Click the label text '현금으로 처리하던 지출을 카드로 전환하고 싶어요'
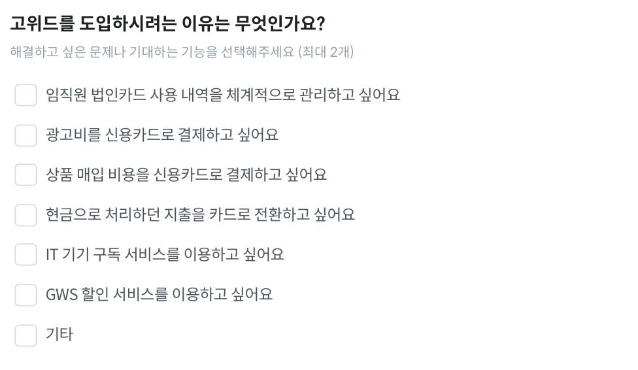Image resolution: width=638 pixels, height=370 pixels. pyautogui.click(x=200, y=214)
